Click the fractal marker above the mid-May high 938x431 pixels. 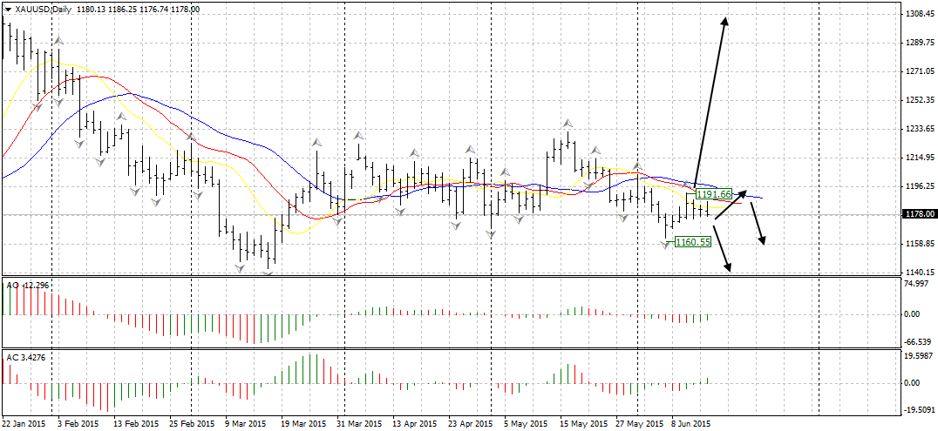[x=567, y=124]
